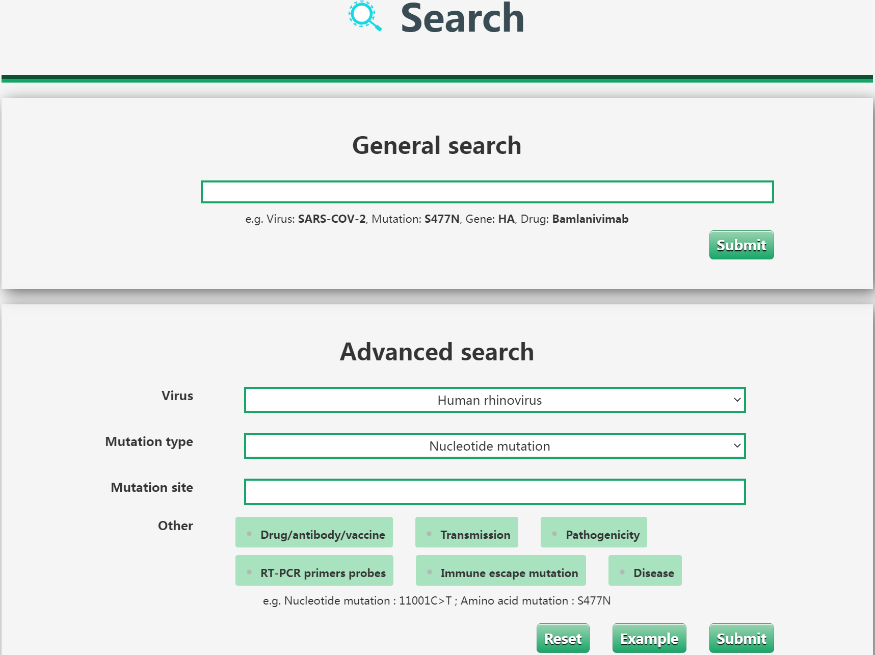This screenshot has width=875, height=655.
Task: Click the Mutation site field label
Action: 152,488
